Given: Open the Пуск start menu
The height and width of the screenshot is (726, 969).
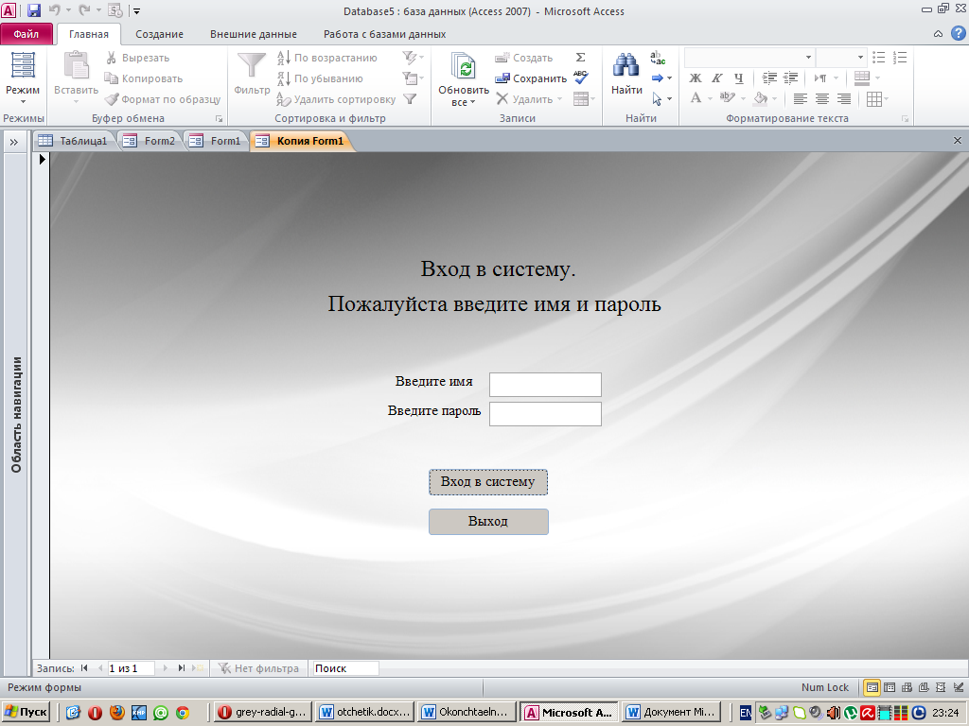Looking at the screenshot, I should pos(26,712).
